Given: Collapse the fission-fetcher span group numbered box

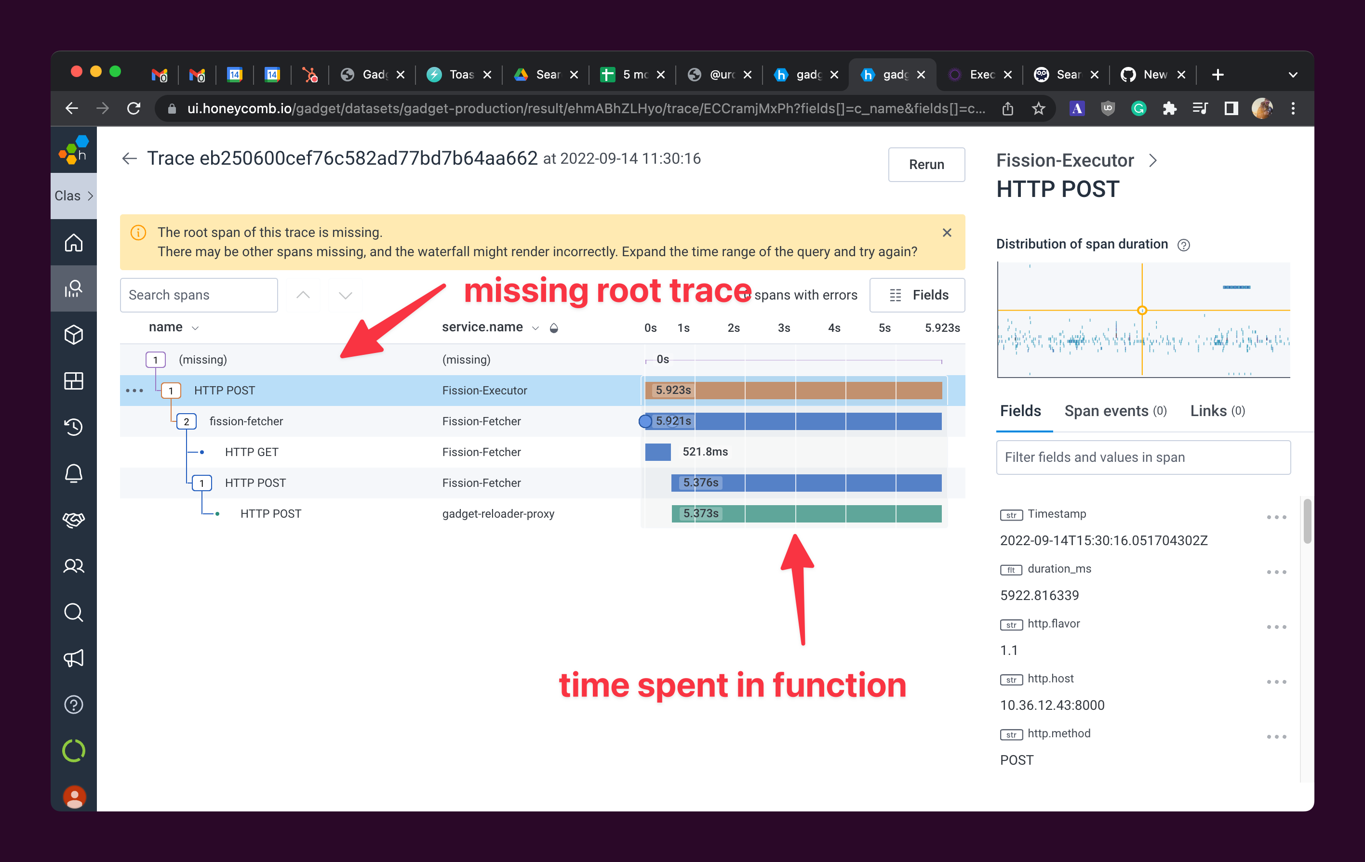Looking at the screenshot, I should pos(186,421).
